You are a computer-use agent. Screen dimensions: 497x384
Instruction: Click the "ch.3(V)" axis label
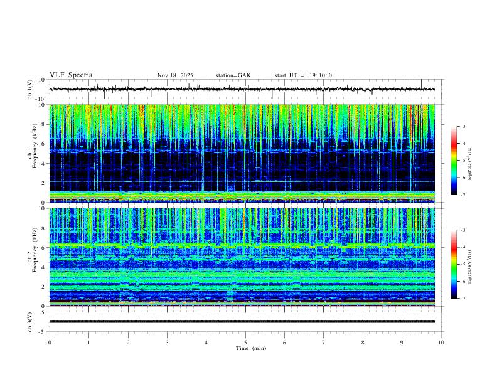30,322
